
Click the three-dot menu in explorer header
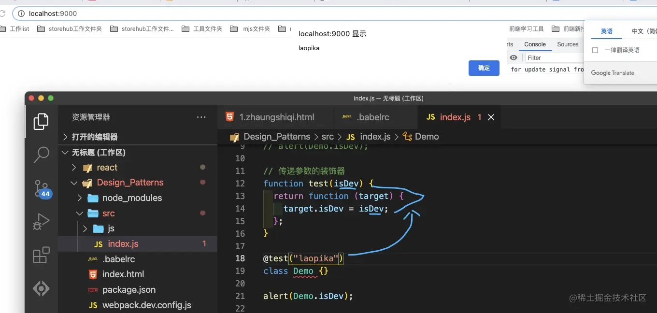(x=201, y=117)
